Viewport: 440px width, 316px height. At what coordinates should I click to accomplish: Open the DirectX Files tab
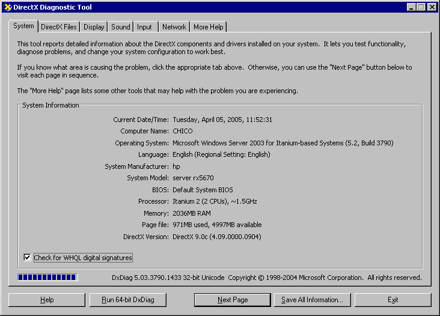pyautogui.click(x=59, y=27)
